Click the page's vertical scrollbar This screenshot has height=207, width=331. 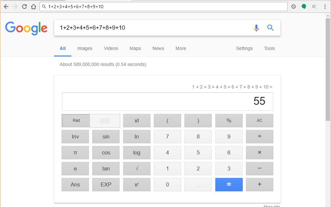(x=328, y=69)
